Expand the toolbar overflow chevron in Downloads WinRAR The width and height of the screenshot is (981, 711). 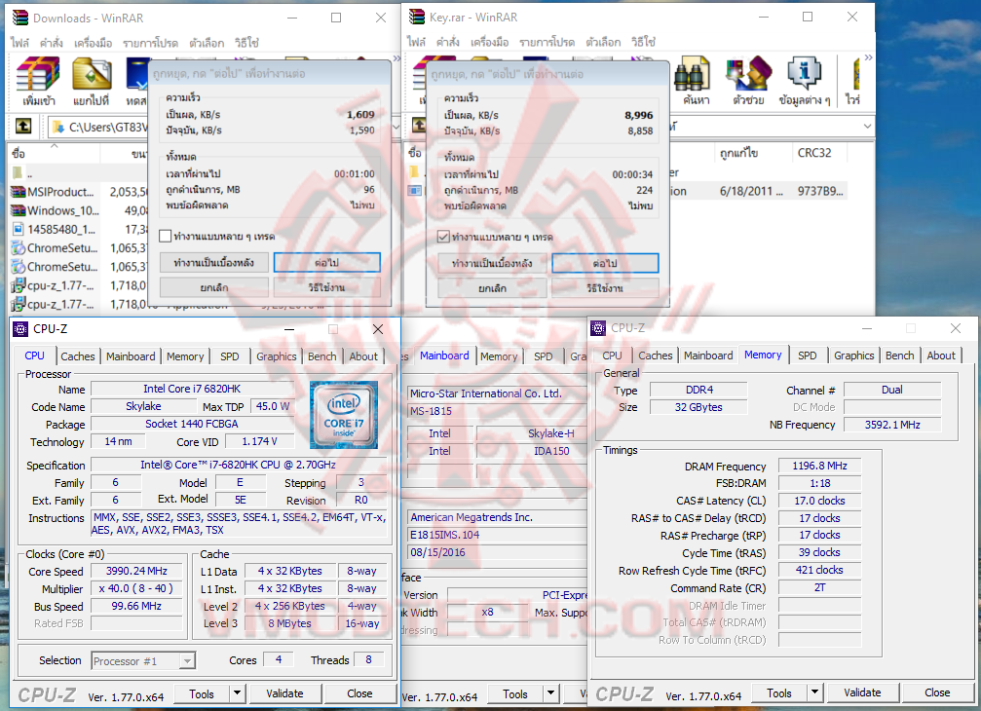point(396,58)
